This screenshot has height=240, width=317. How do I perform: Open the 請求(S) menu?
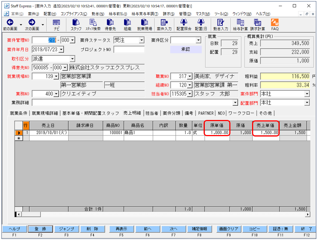point(169,14)
